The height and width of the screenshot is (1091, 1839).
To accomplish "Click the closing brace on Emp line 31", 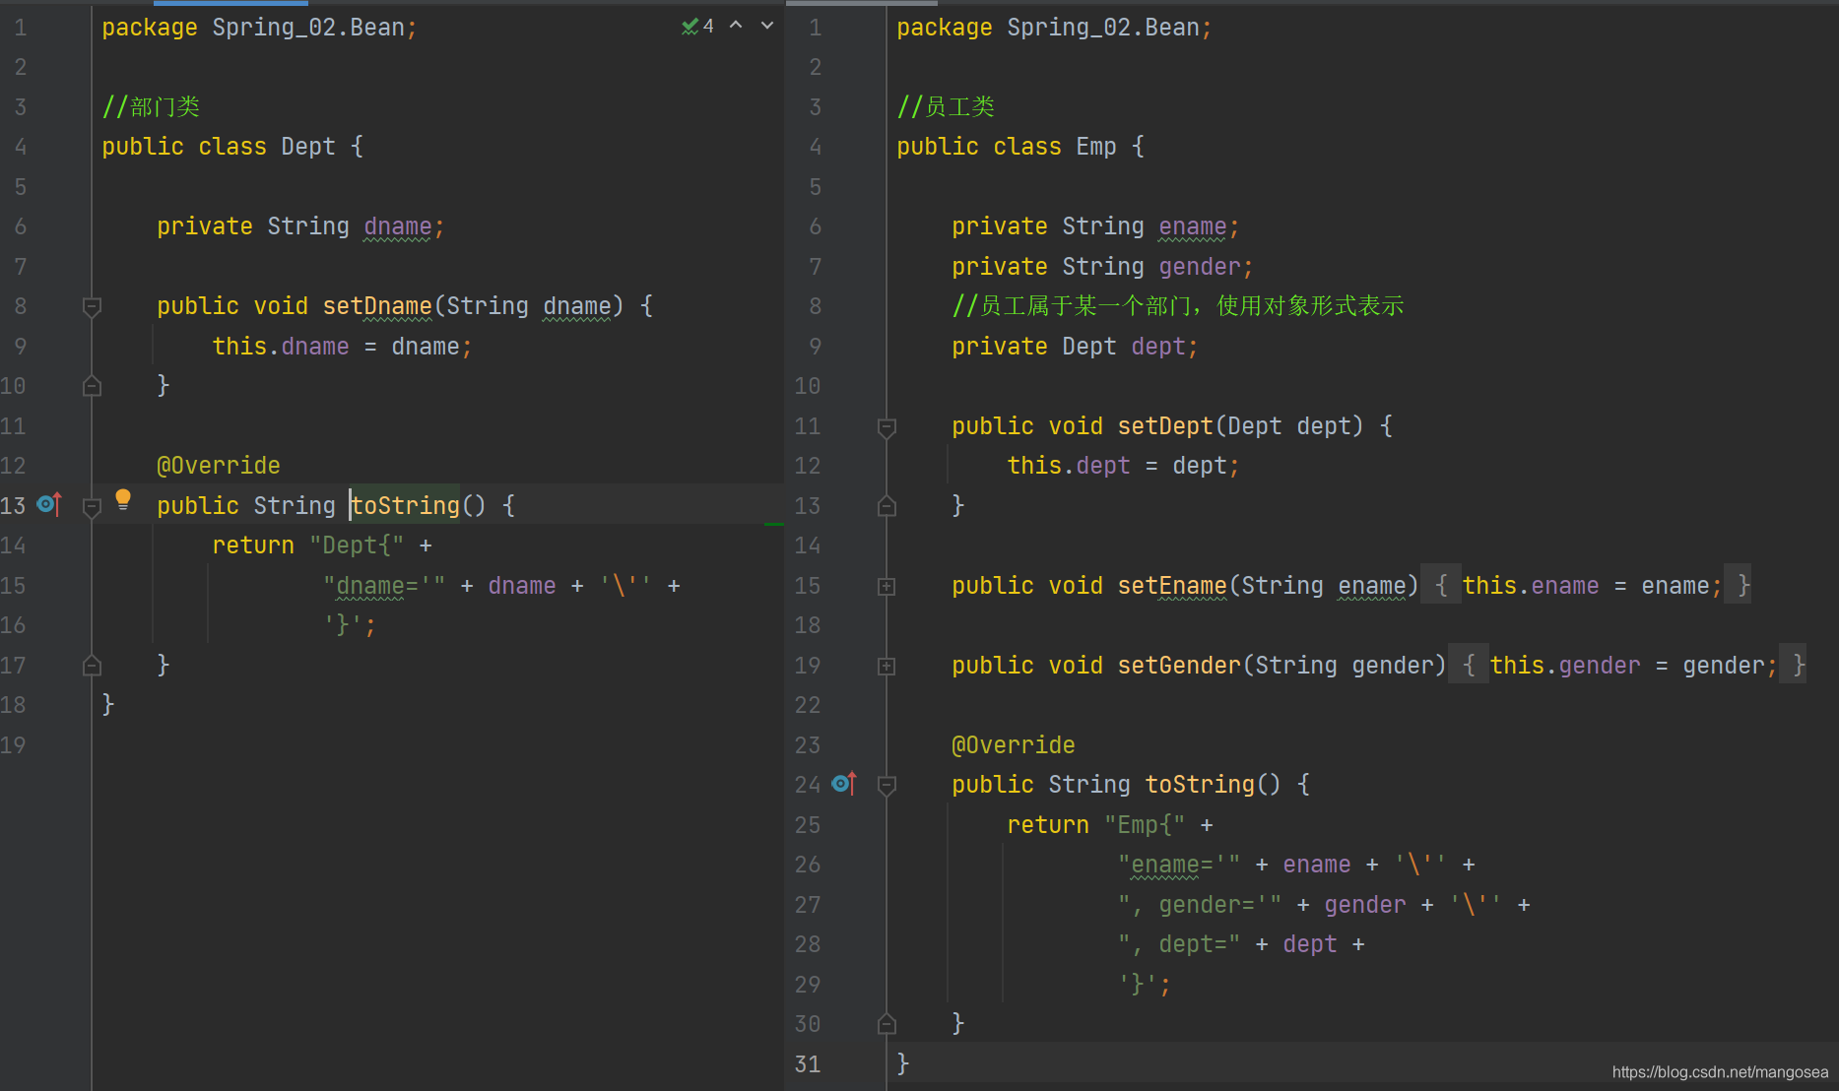I will click(x=903, y=1064).
